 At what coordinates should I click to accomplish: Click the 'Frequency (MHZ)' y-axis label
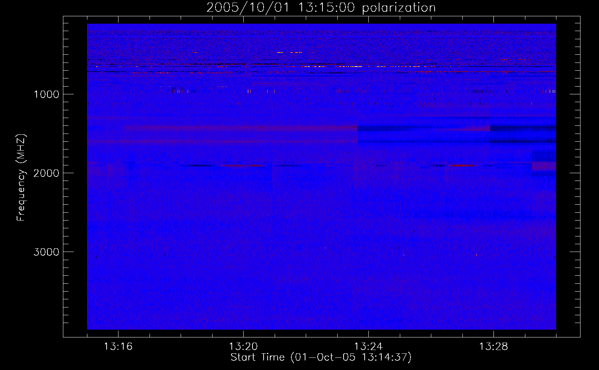click(21, 178)
